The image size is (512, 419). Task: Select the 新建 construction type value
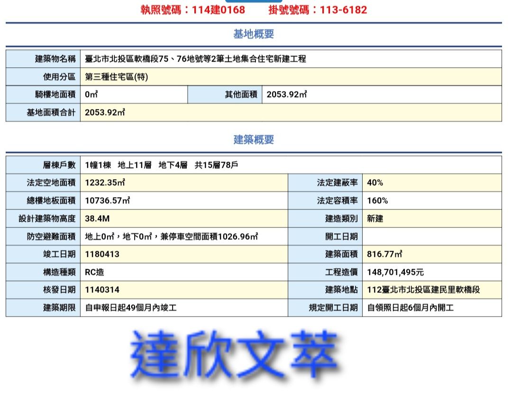(x=375, y=219)
